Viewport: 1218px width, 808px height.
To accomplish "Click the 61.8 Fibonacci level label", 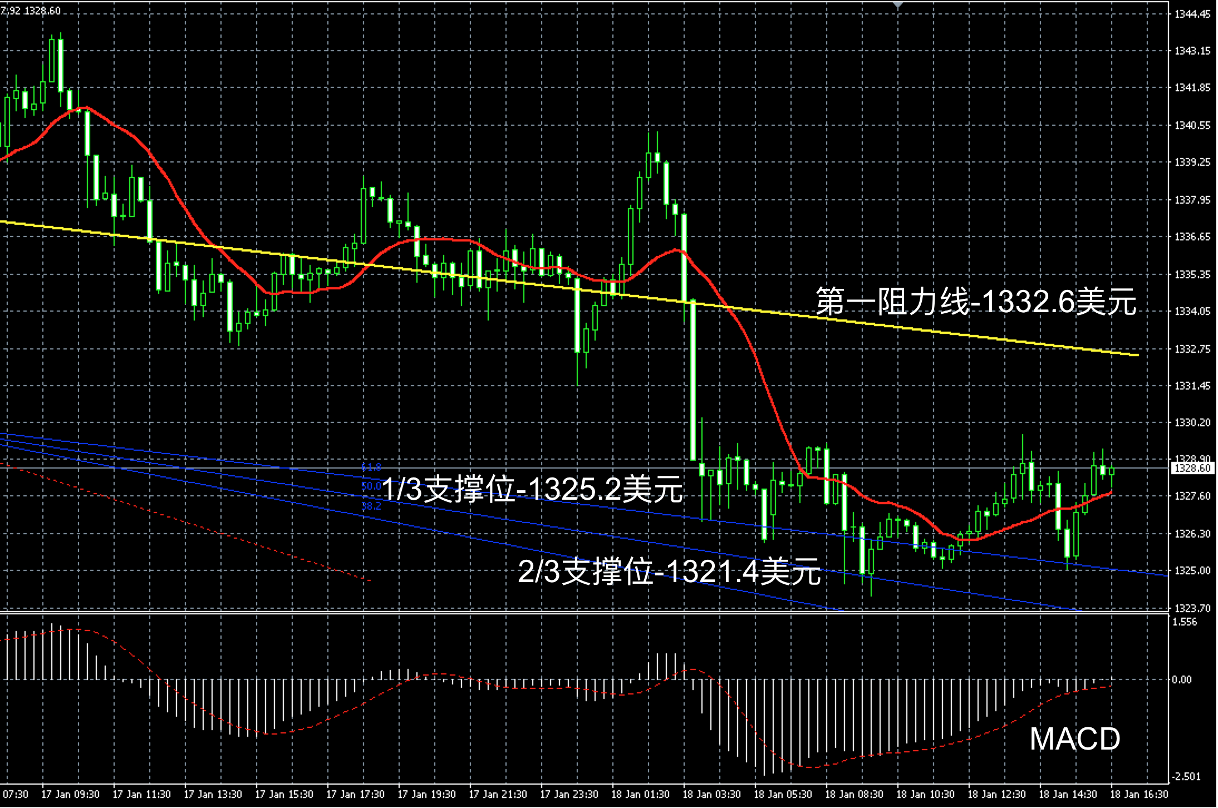I will 371,467.
